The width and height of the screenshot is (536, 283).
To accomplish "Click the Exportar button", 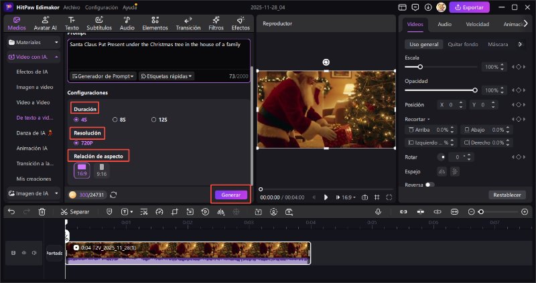I will [469, 7].
